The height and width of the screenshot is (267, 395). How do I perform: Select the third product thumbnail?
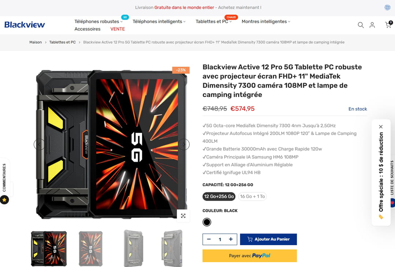pos(132,248)
